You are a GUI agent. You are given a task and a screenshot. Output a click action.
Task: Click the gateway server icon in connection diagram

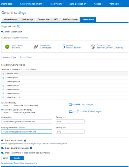(78, 112)
